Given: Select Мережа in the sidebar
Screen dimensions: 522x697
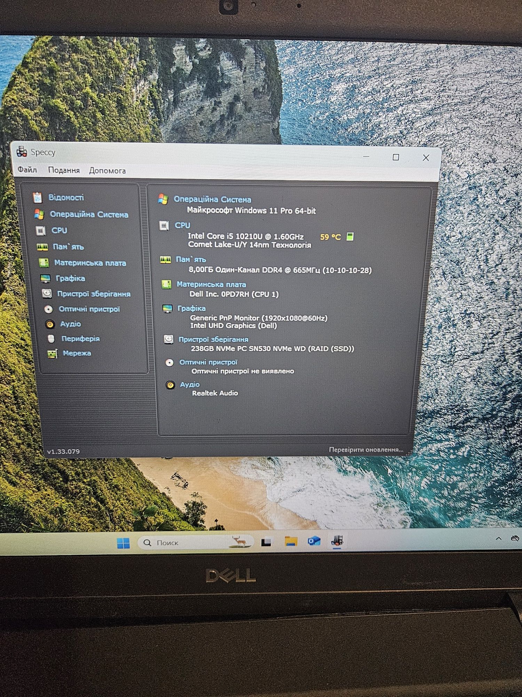Looking at the screenshot, I should click(77, 353).
